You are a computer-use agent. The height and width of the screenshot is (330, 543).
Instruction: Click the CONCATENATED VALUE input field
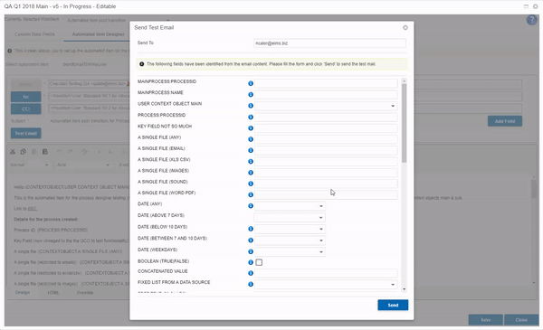326,273
